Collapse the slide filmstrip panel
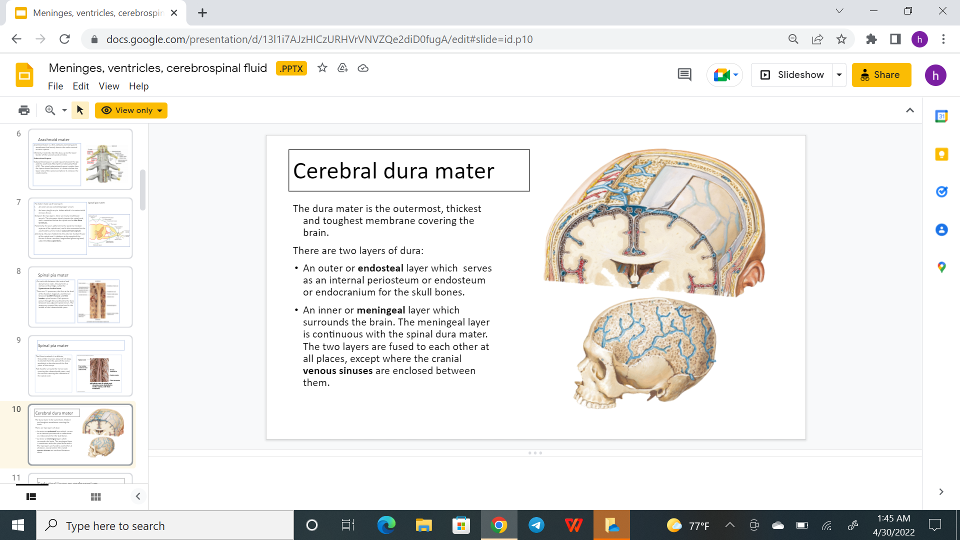960x540 pixels. click(138, 496)
